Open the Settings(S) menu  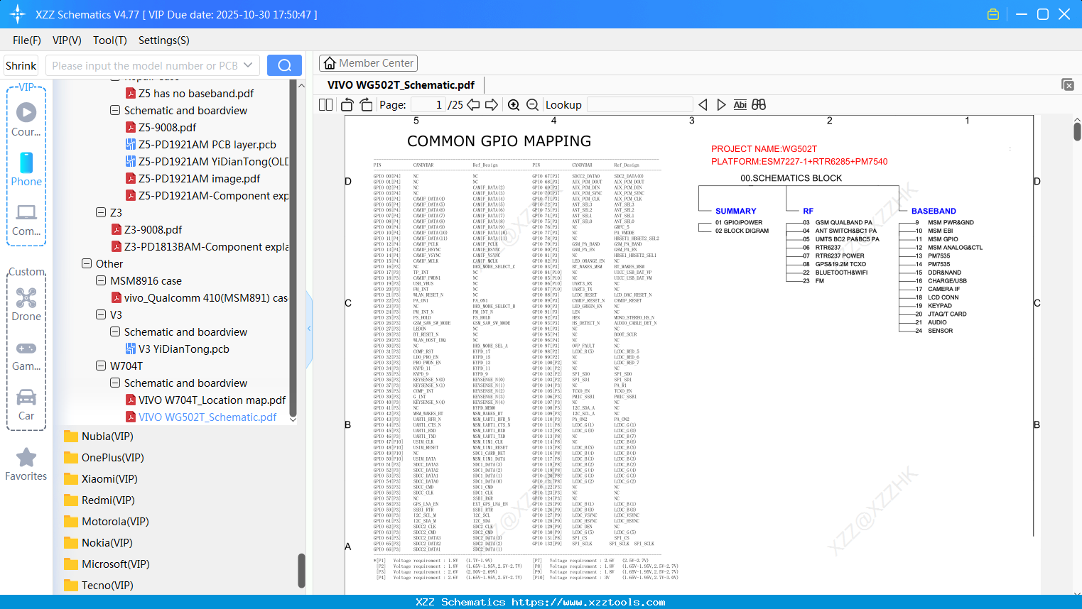pyautogui.click(x=163, y=40)
